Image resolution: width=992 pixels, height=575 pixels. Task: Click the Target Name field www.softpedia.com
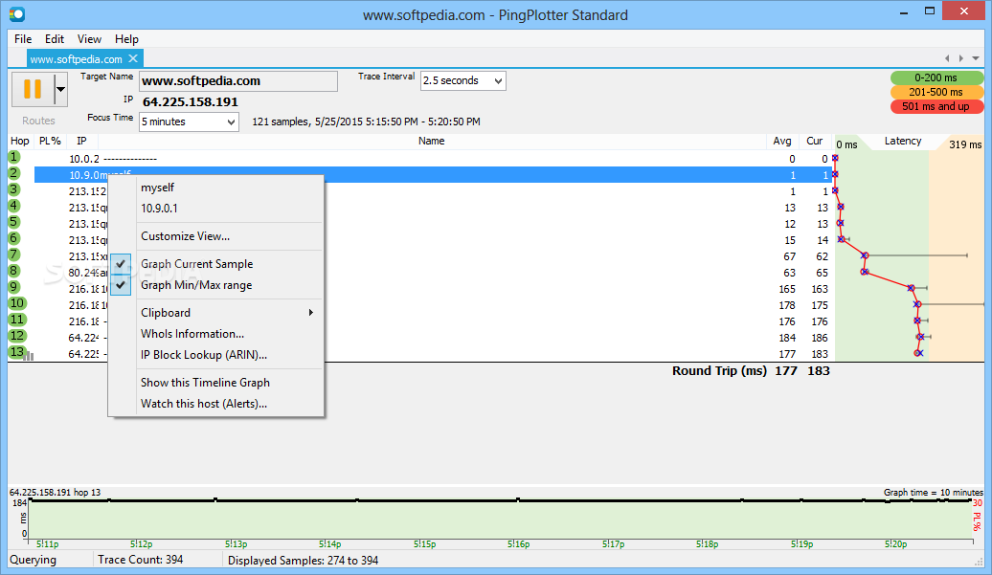tap(238, 81)
